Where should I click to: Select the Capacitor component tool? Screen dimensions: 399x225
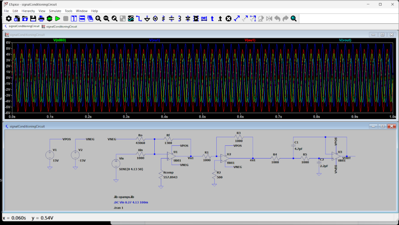pos(172,19)
